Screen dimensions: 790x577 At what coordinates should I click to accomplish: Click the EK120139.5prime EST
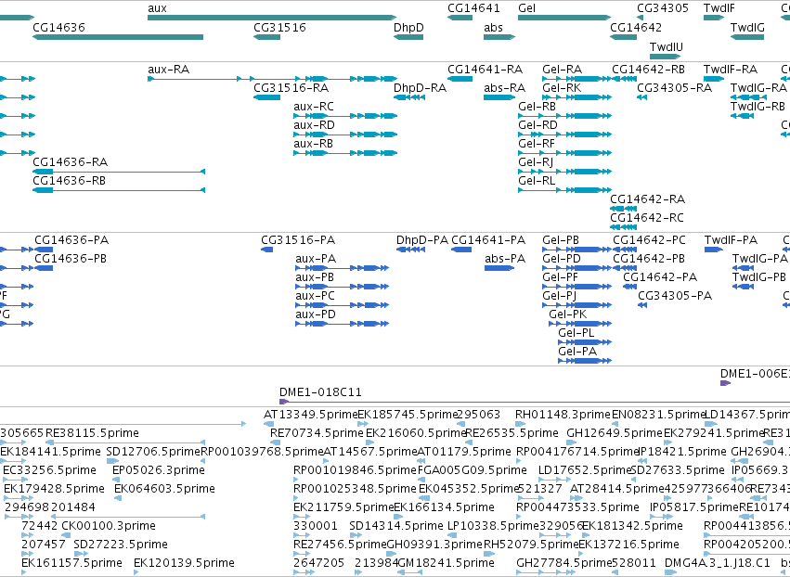136,572
